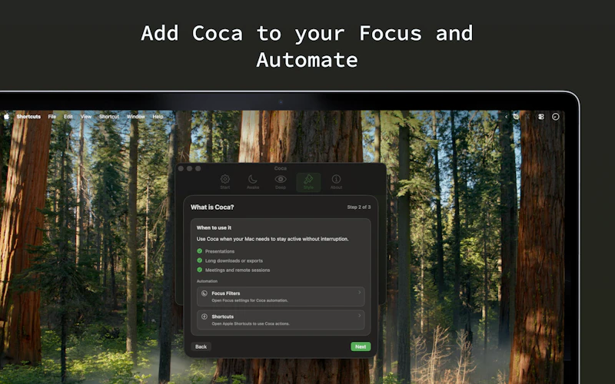This screenshot has width=615, height=384.
Task: Open Control Center in the menu bar
Action: click(541, 117)
